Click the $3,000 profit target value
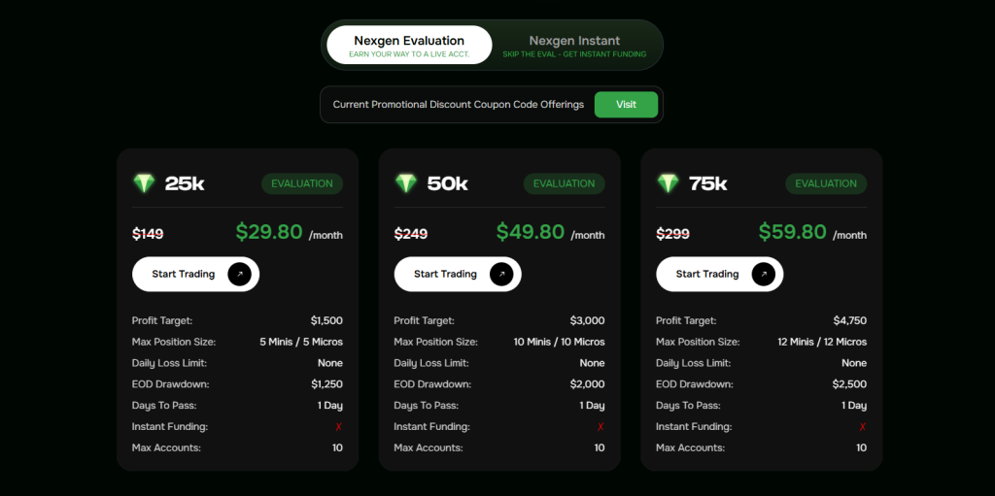Image resolution: width=995 pixels, height=496 pixels. pyautogui.click(x=588, y=321)
